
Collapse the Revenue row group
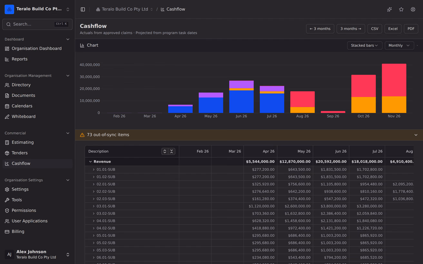pos(90,162)
